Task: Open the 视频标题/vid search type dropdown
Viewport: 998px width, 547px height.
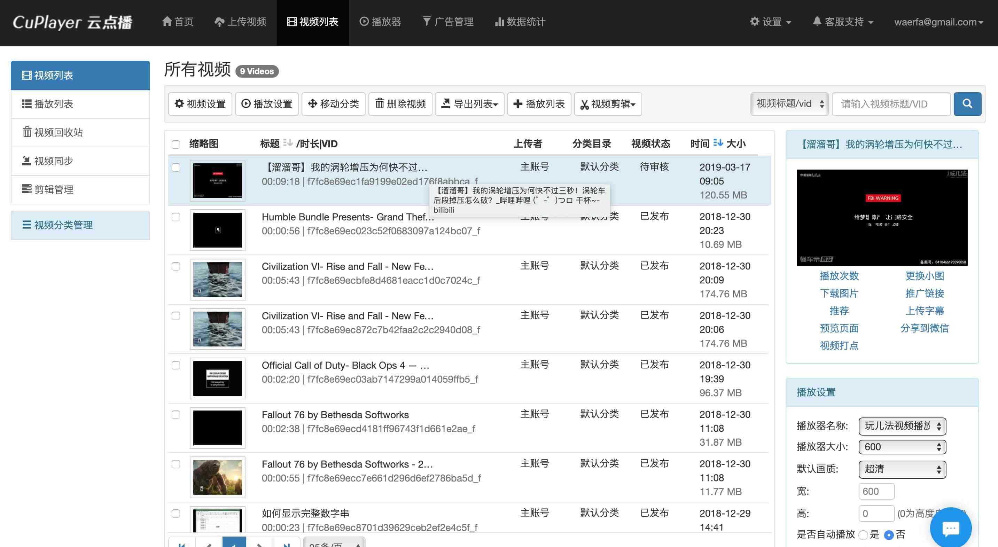Action: pos(789,104)
